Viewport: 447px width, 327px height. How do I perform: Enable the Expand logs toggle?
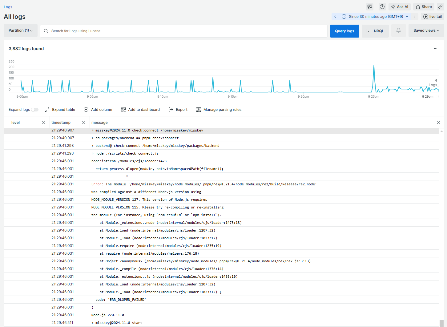coord(35,109)
